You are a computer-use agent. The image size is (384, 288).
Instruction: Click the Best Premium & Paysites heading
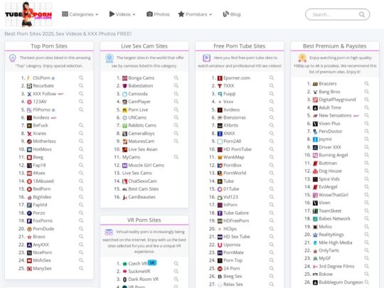click(x=334, y=46)
